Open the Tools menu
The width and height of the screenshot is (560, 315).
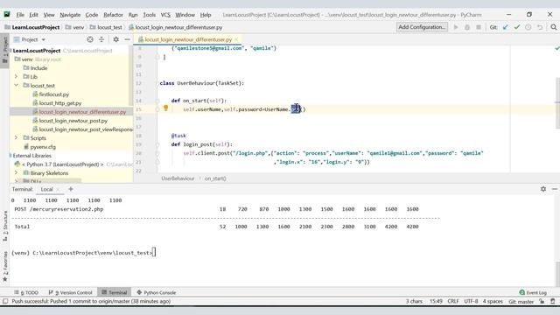pyautogui.click(x=150, y=15)
